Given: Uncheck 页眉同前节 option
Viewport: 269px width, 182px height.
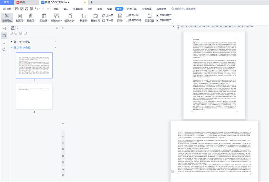Looking at the screenshot, I should click(x=158, y=15).
